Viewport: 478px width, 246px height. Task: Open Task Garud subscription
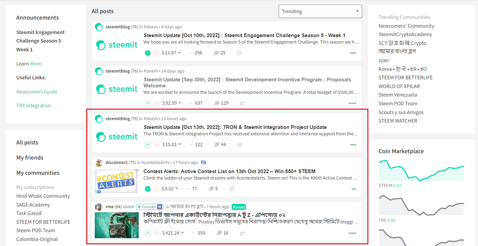pyautogui.click(x=29, y=213)
